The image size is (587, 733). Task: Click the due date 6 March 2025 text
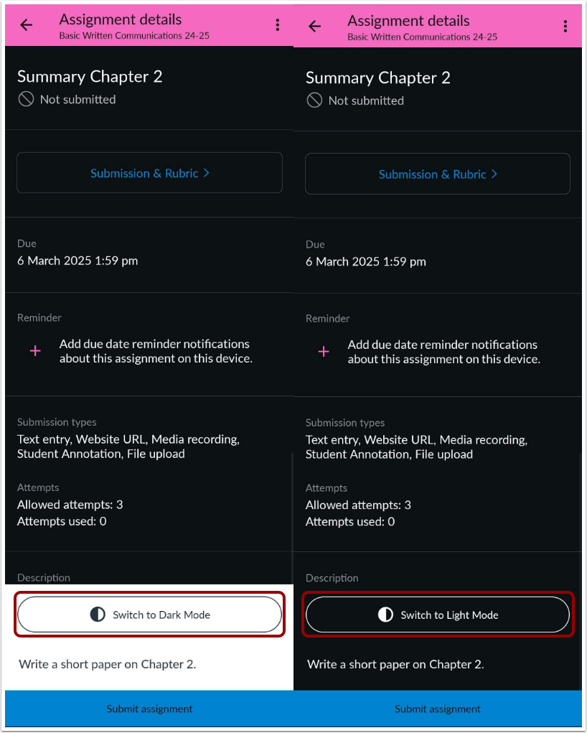78,261
